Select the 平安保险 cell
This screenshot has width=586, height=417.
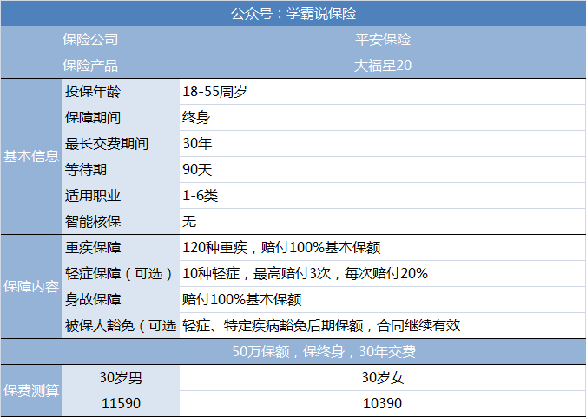pyautogui.click(x=383, y=40)
